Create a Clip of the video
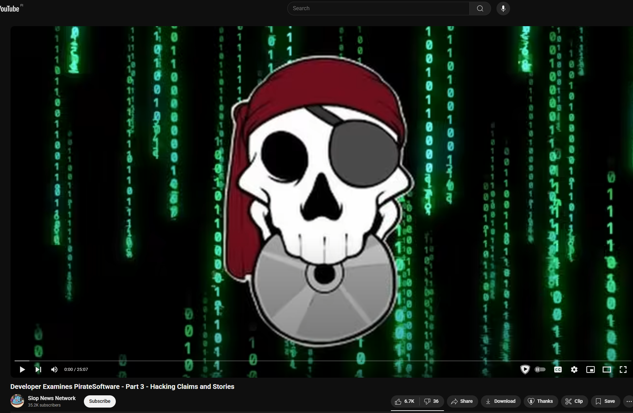 [574, 401]
